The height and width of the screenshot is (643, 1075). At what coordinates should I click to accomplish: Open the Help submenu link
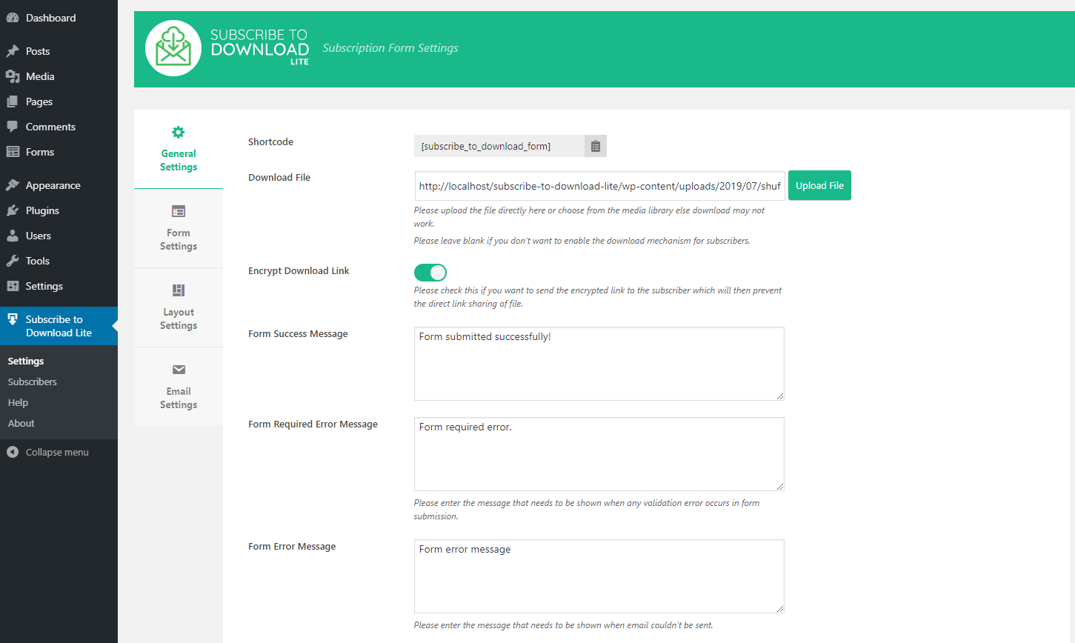18,403
